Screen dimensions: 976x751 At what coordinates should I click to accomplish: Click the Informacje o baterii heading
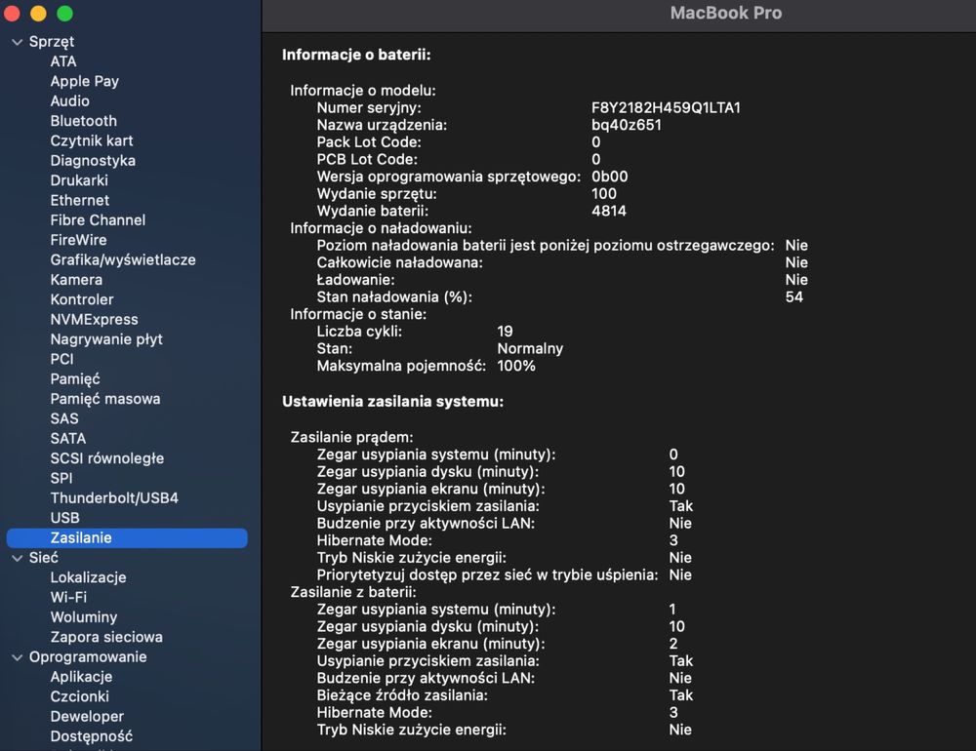[356, 55]
